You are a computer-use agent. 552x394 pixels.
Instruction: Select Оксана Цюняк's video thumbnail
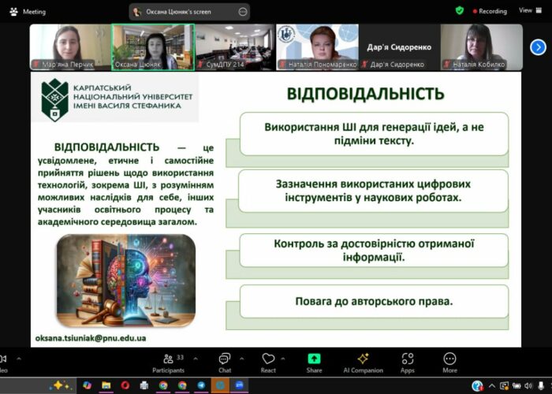[x=153, y=46]
